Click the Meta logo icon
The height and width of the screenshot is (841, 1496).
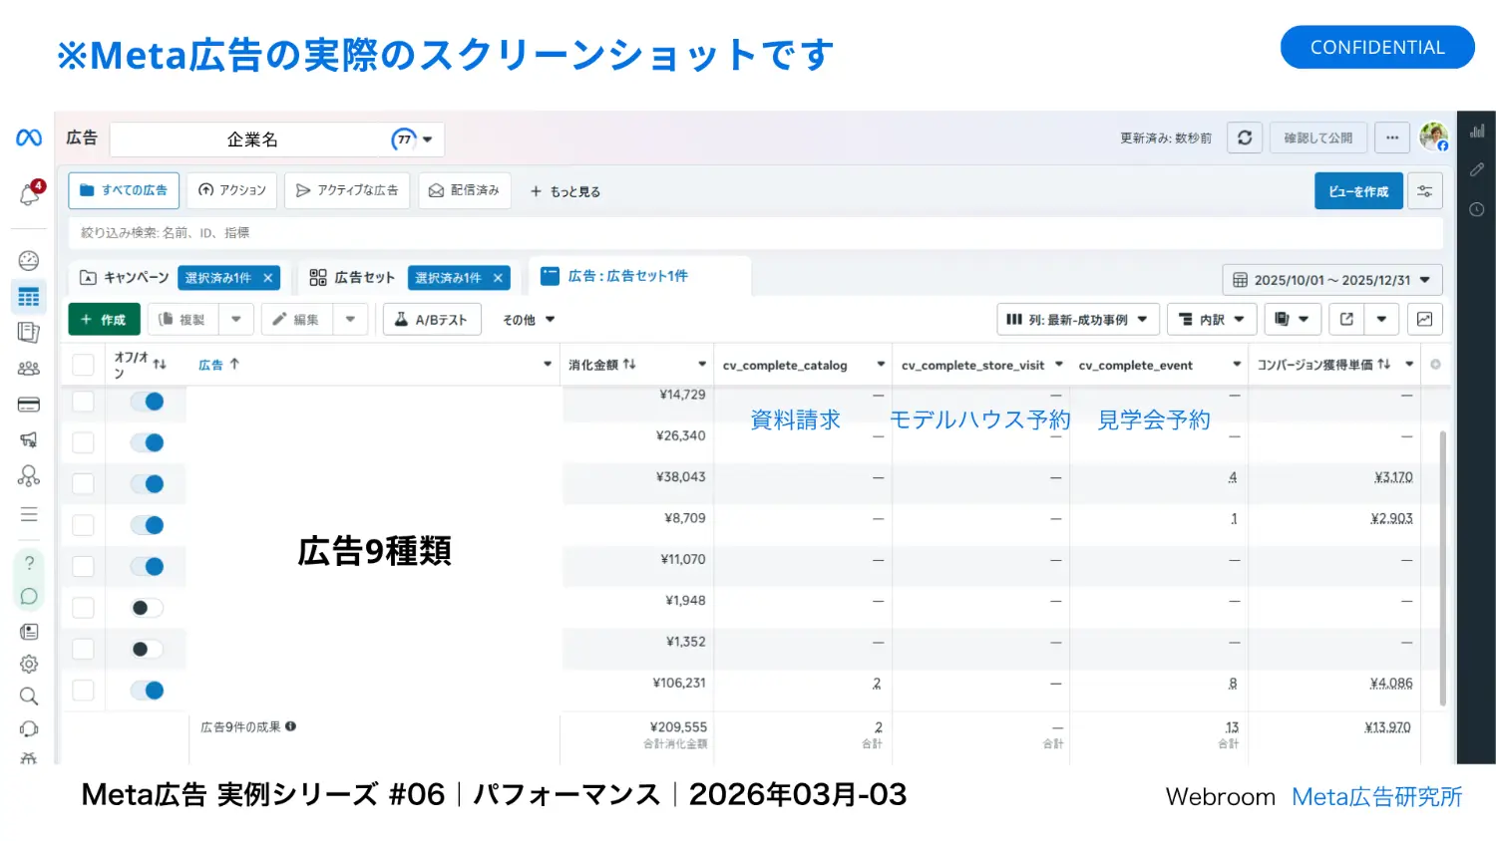[x=29, y=138]
